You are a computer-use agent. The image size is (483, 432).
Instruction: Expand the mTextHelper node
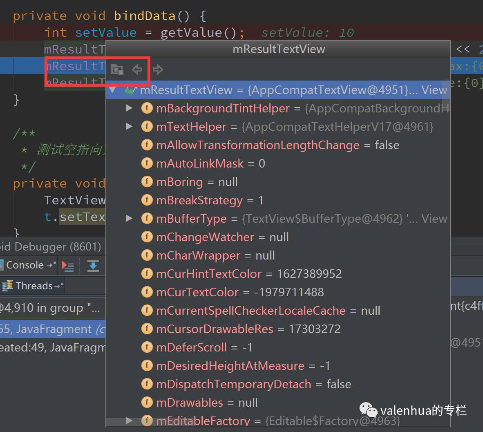coord(129,127)
